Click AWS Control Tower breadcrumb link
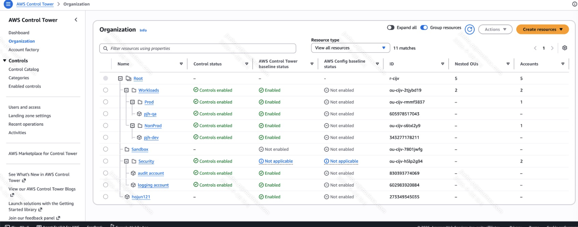Viewport: 578px width, 227px height. point(35,4)
